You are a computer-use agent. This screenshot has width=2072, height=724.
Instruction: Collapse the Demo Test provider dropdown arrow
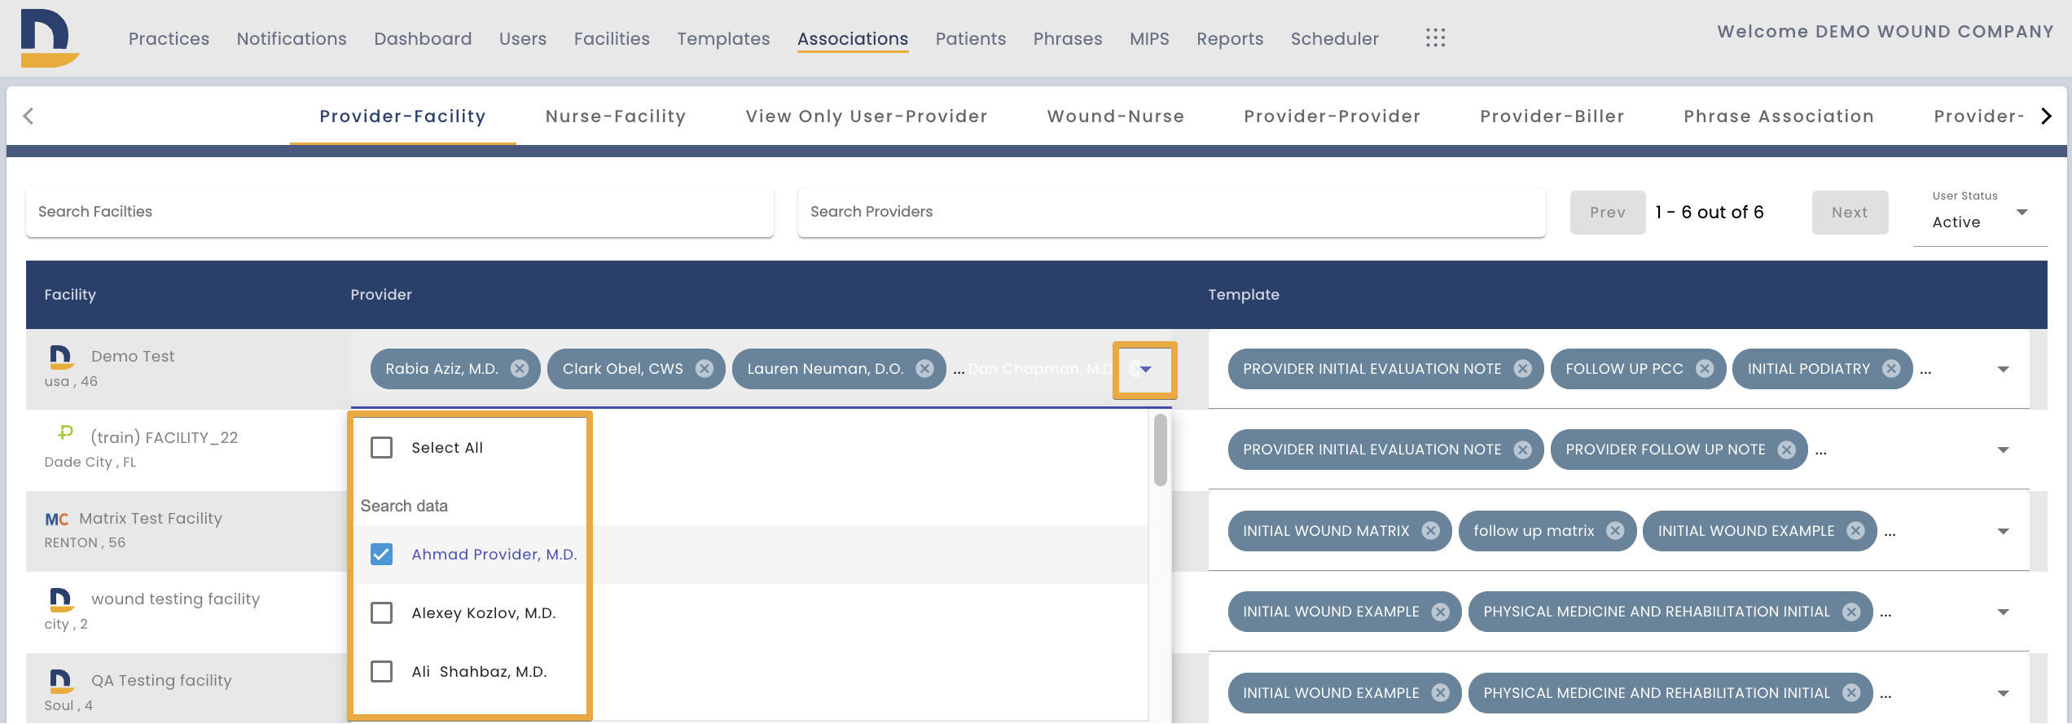(1145, 370)
